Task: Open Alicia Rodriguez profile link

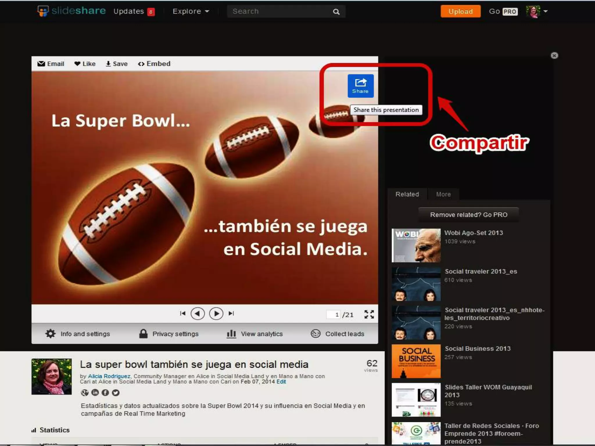Action: tap(109, 376)
